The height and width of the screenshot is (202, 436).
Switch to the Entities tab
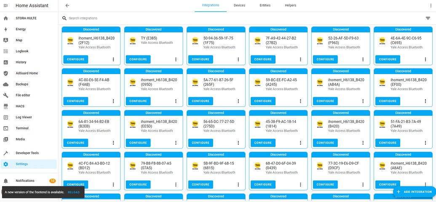pos(265,5)
